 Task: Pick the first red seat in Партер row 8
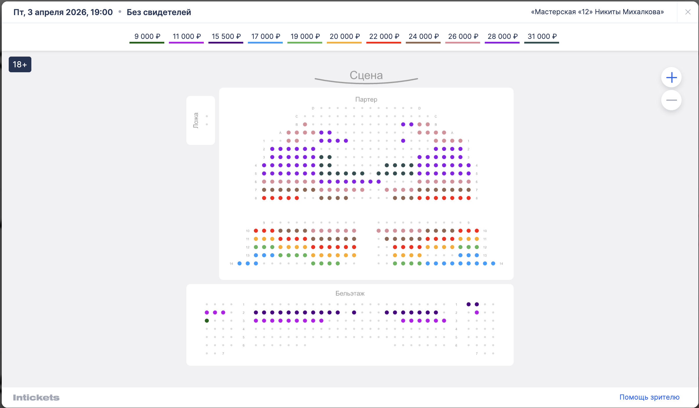pos(264,198)
